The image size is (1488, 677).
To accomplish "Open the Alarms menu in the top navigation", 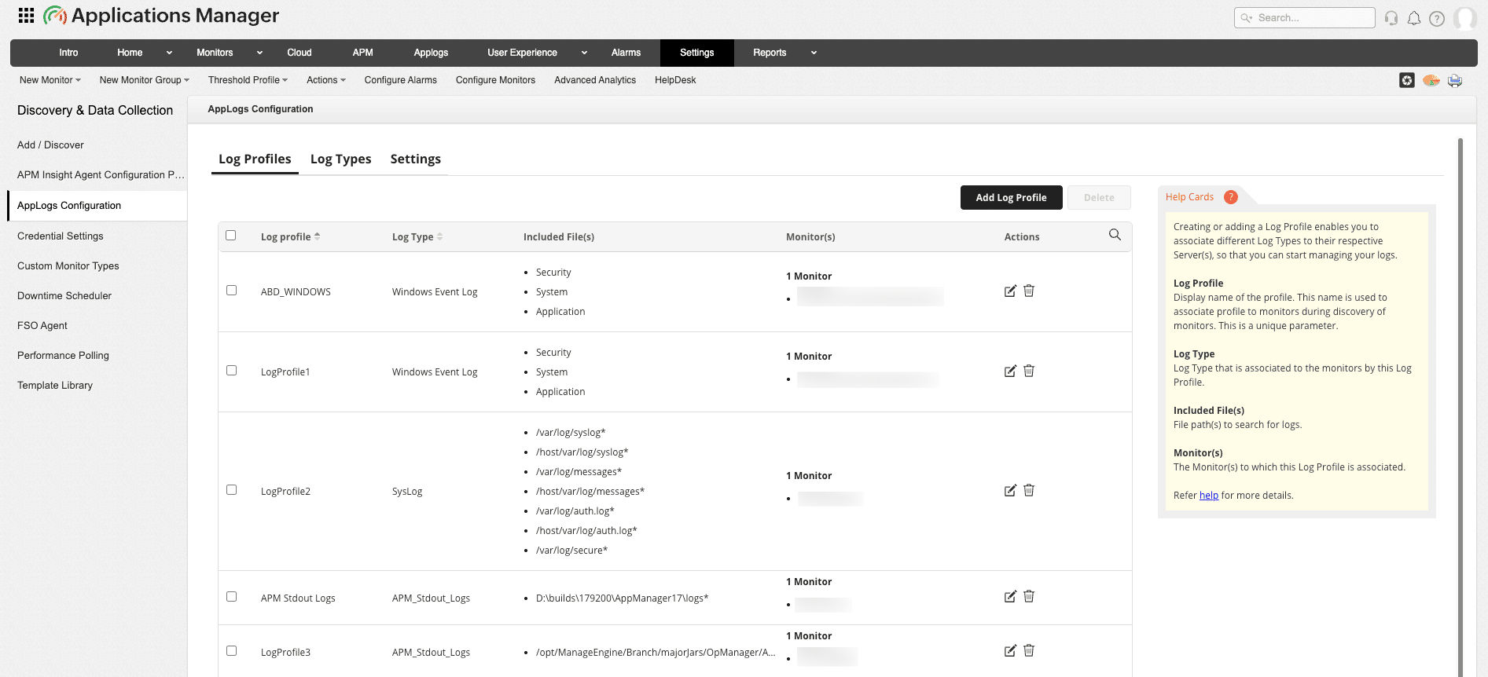I will click(626, 53).
